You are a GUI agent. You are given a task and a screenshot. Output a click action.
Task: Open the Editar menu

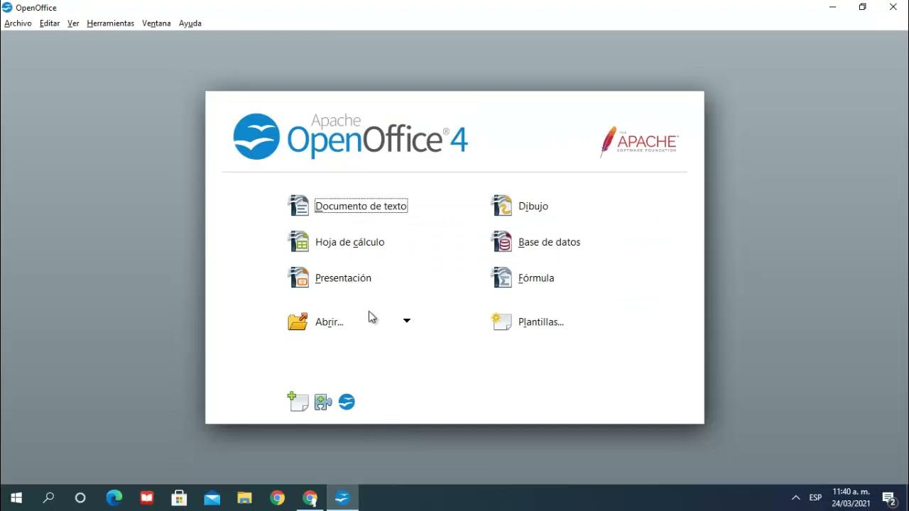(50, 23)
